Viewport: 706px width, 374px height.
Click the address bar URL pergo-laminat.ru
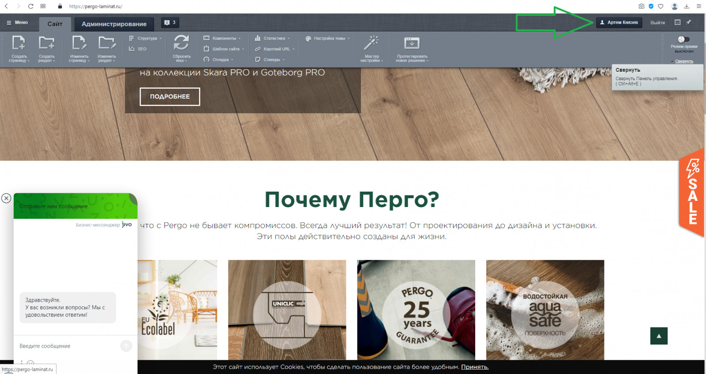(x=96, y=7)
